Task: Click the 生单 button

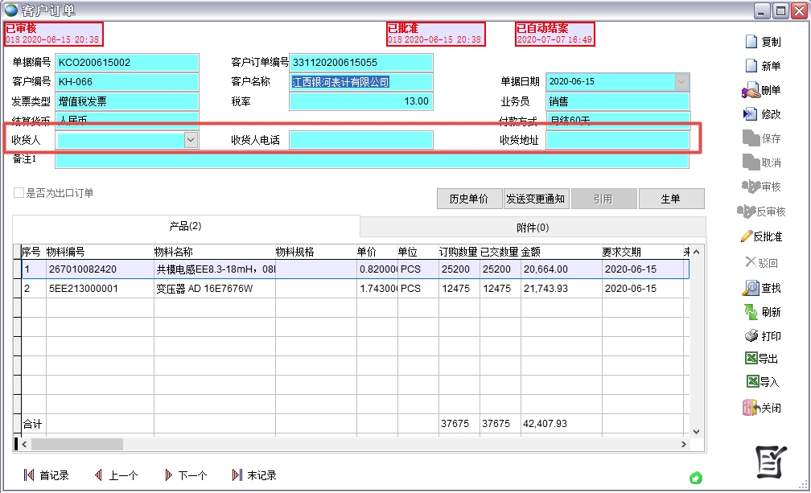Action: (x=671, y=199)
